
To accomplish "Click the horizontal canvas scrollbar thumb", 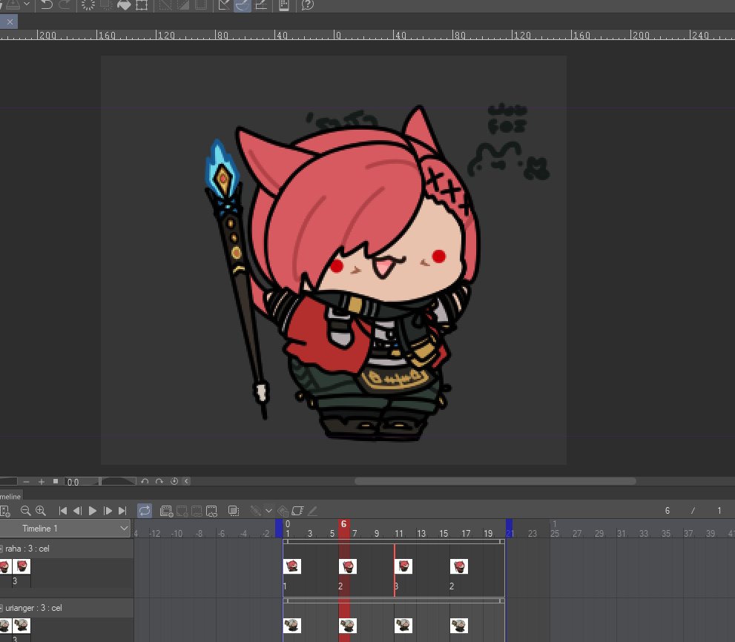I will [495, 481].
